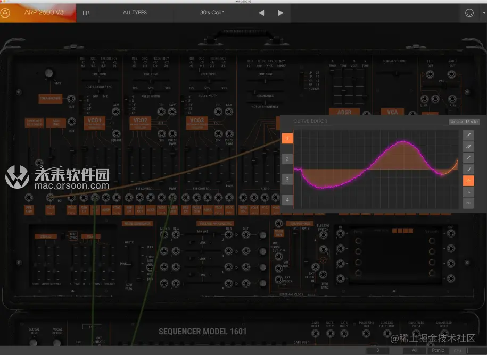
Task: Click the preamplifier gain knob
Action: 49,73
